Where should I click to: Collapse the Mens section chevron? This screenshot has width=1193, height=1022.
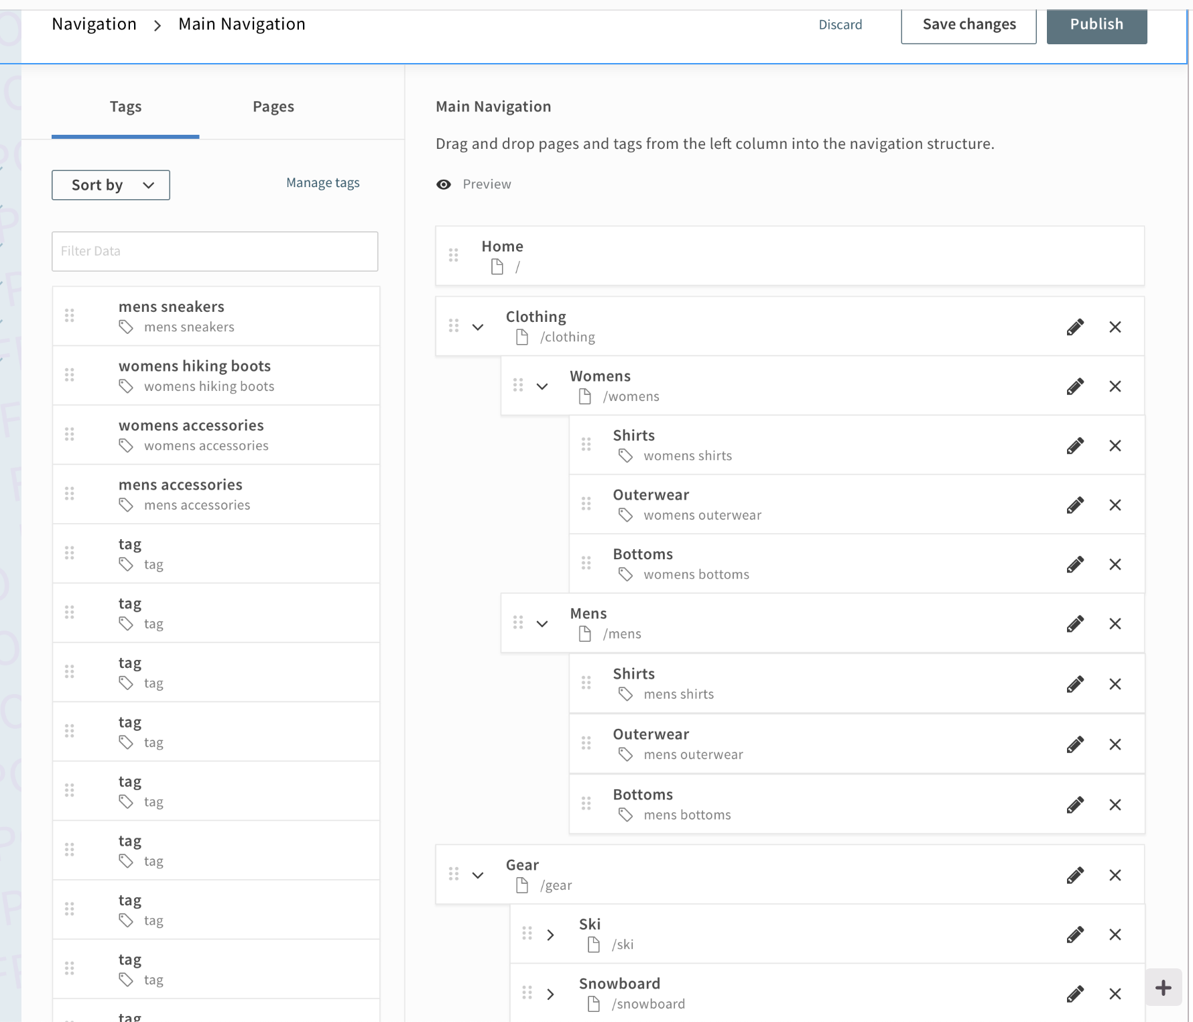pyautogui.click(x=542, y=623)
